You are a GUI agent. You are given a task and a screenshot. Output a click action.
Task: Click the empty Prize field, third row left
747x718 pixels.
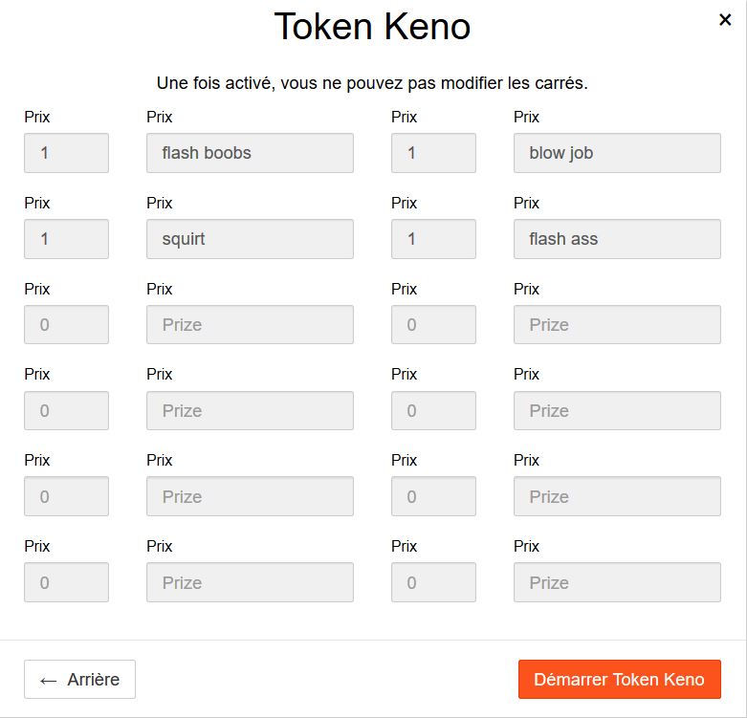250,325
